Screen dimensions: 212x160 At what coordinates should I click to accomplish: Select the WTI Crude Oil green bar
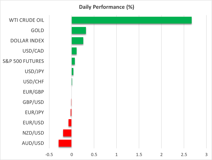coord(132,20)
